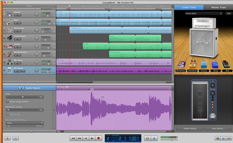Click the Drums track pan knob

37,14
